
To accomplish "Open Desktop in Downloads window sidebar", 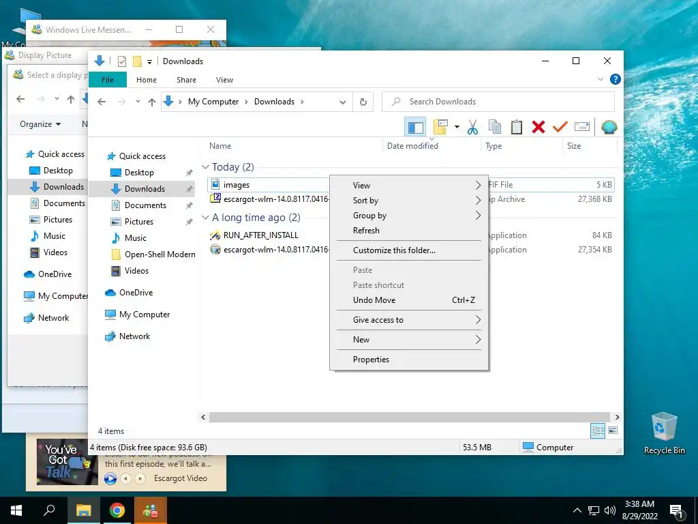I will pyautogui.click(x=139, y=173).
